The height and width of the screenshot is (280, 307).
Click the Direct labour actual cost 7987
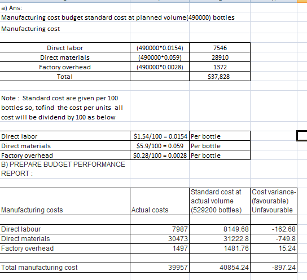click(160, 229)
